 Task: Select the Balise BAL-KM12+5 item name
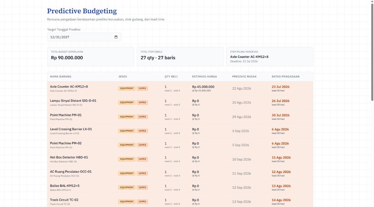point(65,186)
